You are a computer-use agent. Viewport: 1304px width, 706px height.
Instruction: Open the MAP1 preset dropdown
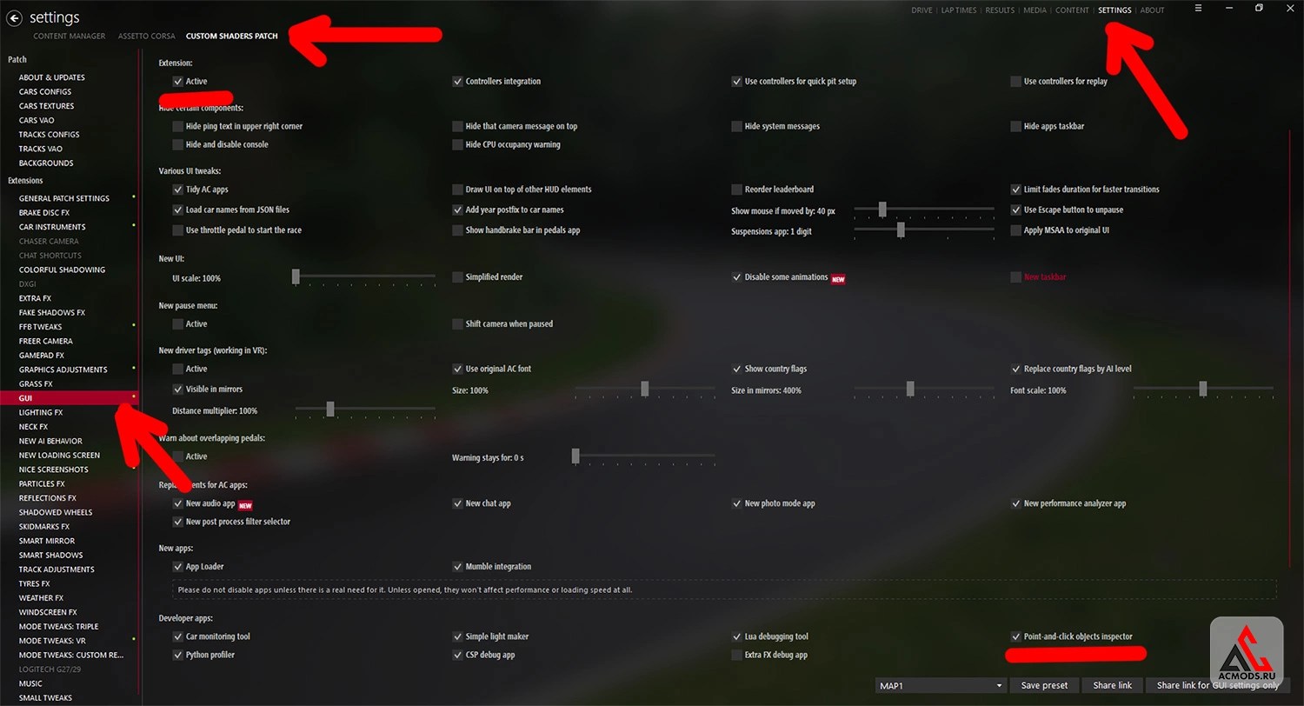coord(941,685)
